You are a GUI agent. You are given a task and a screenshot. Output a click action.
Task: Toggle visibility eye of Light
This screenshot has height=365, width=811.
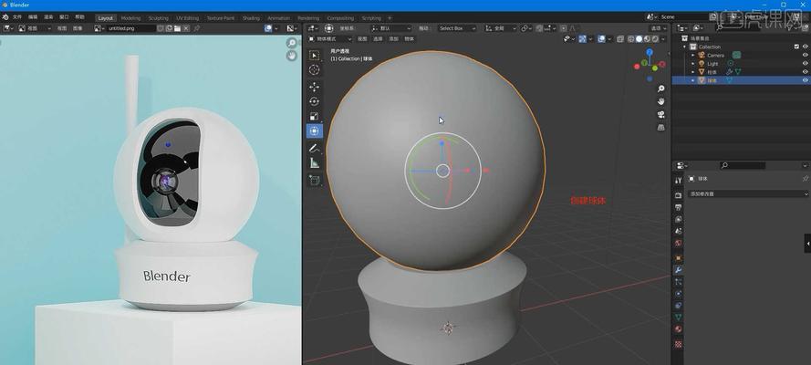click(x=805, y=63)
